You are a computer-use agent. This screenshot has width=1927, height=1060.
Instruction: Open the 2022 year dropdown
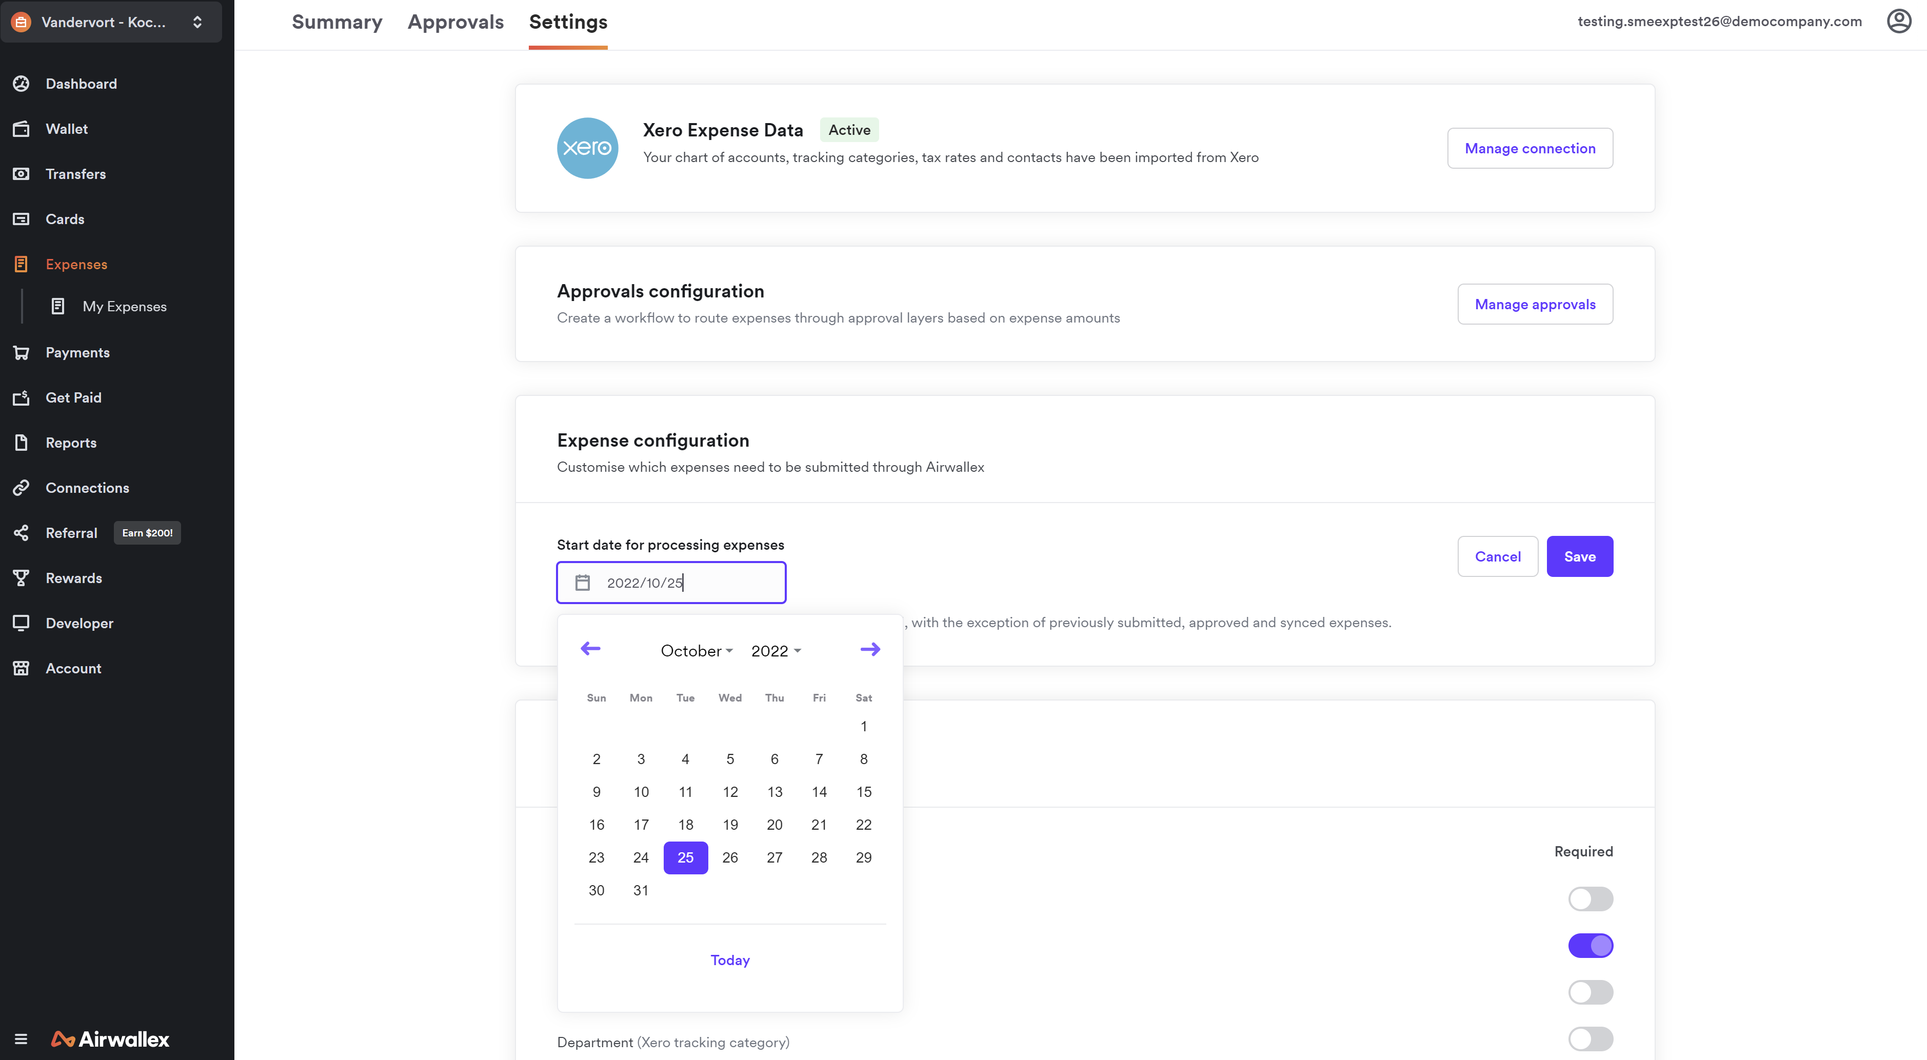coord(776,651)
